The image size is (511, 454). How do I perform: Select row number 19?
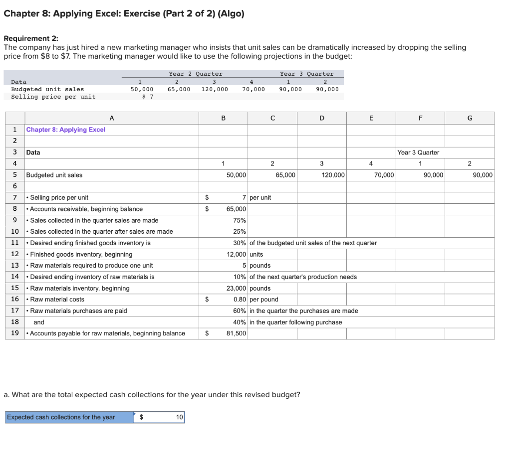(14, 333)
